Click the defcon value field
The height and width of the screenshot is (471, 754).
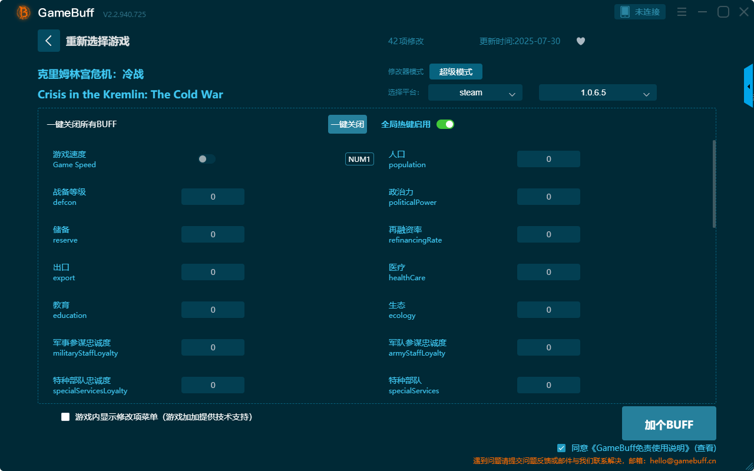[213, 197]
